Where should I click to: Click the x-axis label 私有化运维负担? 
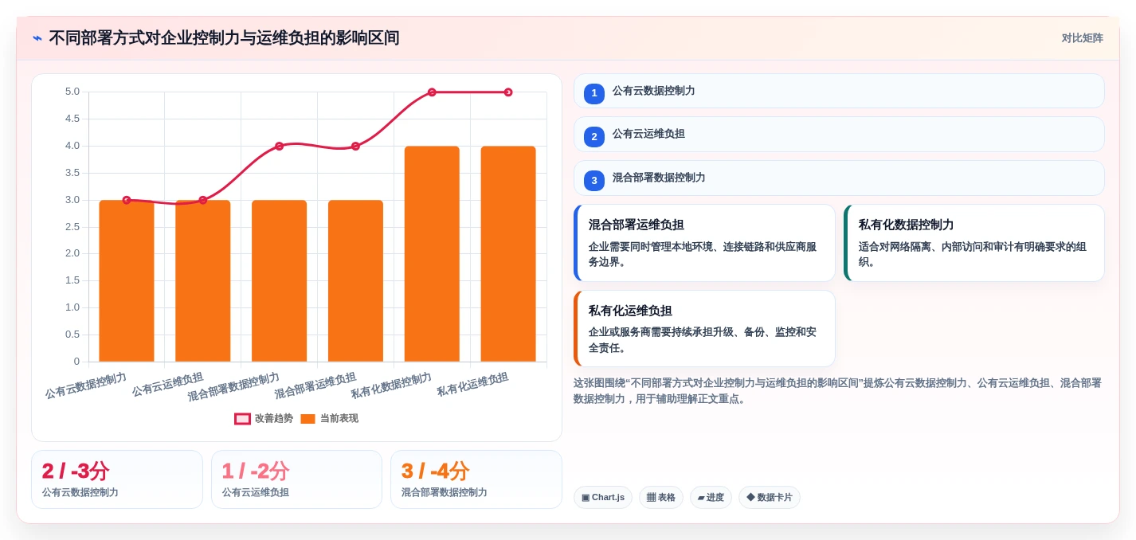tap(472, 385)
